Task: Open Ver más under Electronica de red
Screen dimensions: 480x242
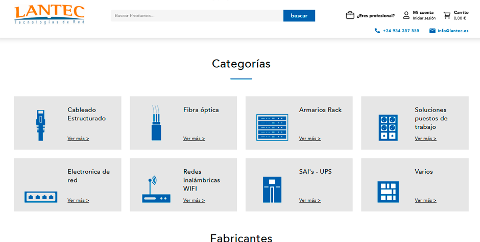Action: [x=78, y=200]
